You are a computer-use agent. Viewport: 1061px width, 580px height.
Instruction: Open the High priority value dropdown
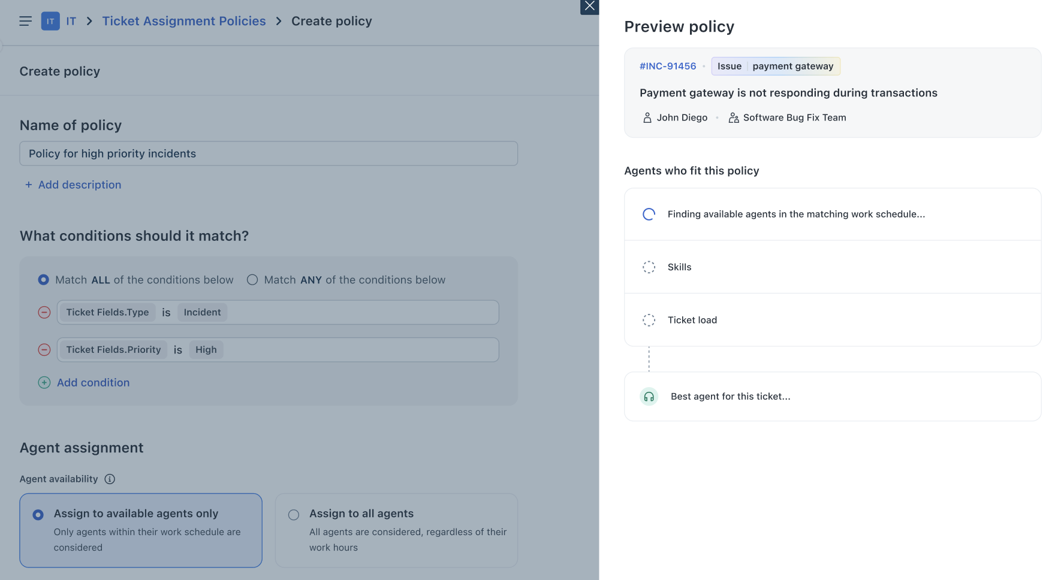206,350
